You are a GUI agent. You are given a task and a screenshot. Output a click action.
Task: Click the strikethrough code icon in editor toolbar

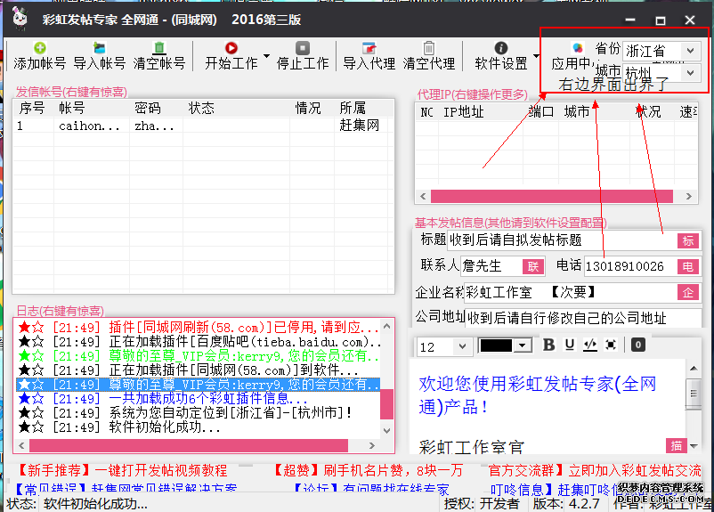(590, 345)
